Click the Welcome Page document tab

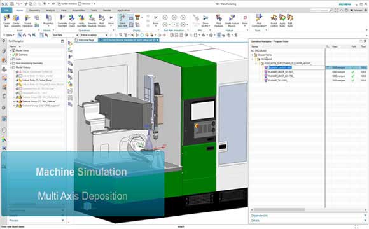[x=86, y=40]
